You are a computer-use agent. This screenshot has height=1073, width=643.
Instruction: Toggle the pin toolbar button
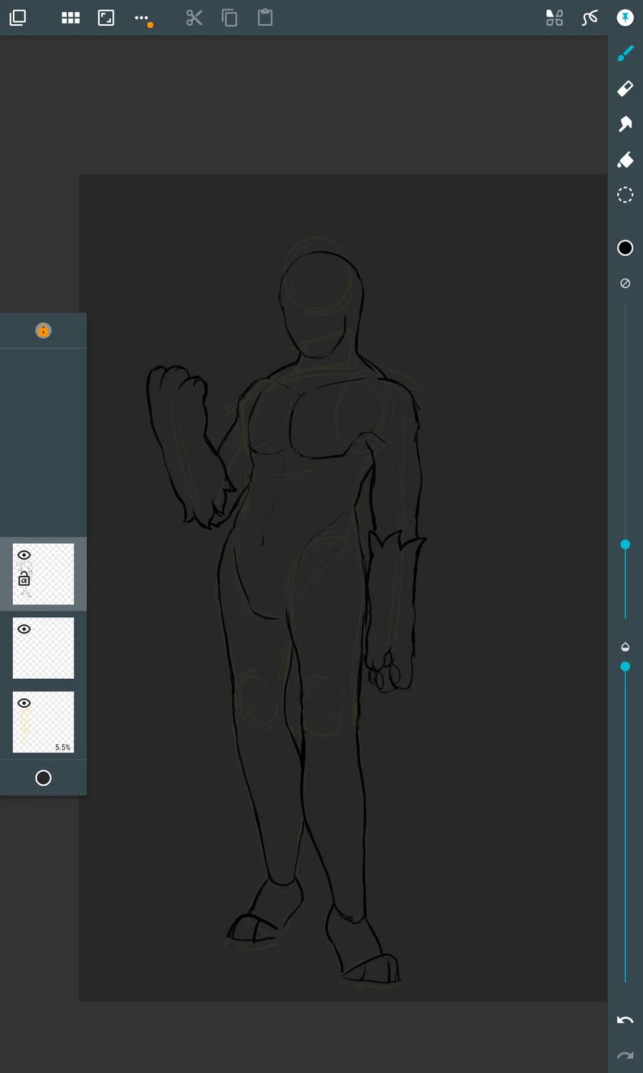coord(625,18)
